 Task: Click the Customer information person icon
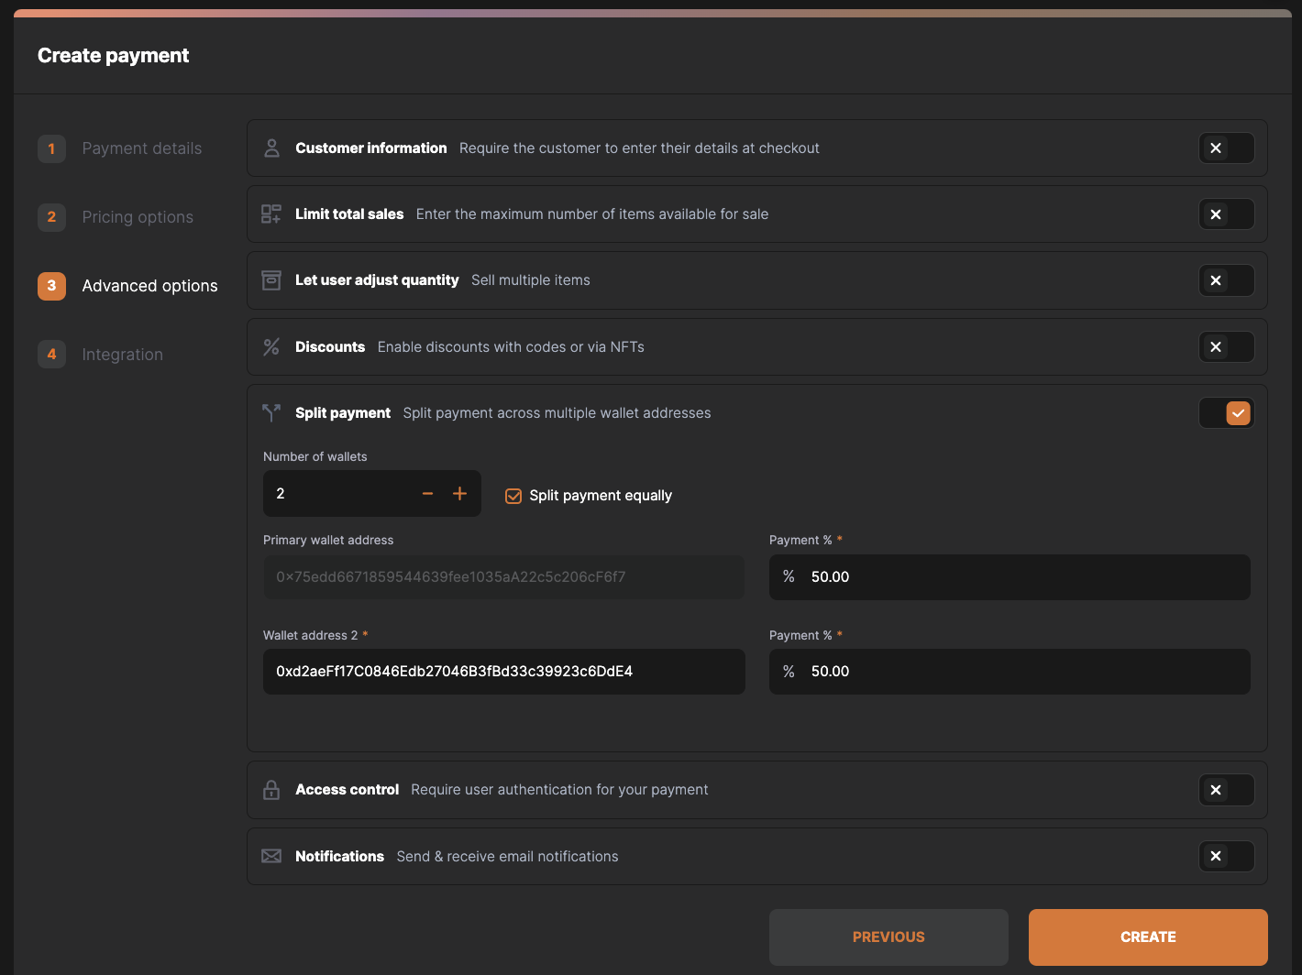click(x=271, y=148)
